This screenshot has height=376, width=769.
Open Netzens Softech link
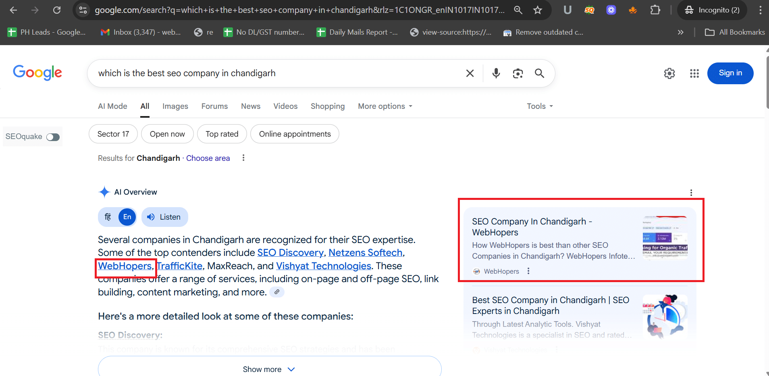[x=366, y=253]
